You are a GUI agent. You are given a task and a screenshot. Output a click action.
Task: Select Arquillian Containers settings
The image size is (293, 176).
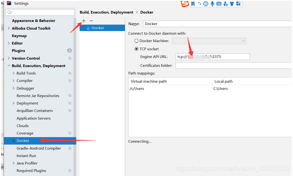pos(34,110)
